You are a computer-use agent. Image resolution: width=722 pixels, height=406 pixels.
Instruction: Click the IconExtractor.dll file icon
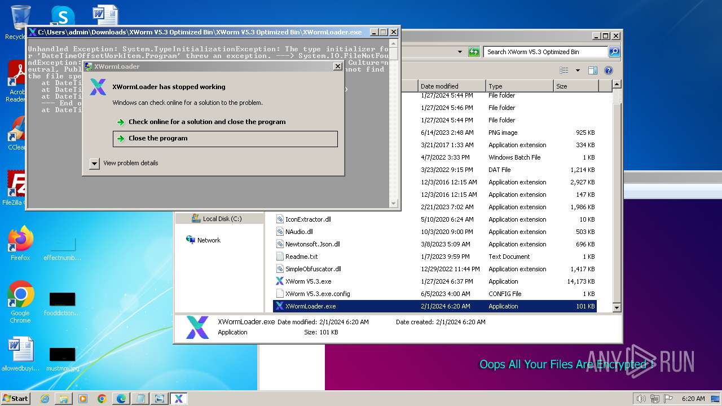[280, 219]
